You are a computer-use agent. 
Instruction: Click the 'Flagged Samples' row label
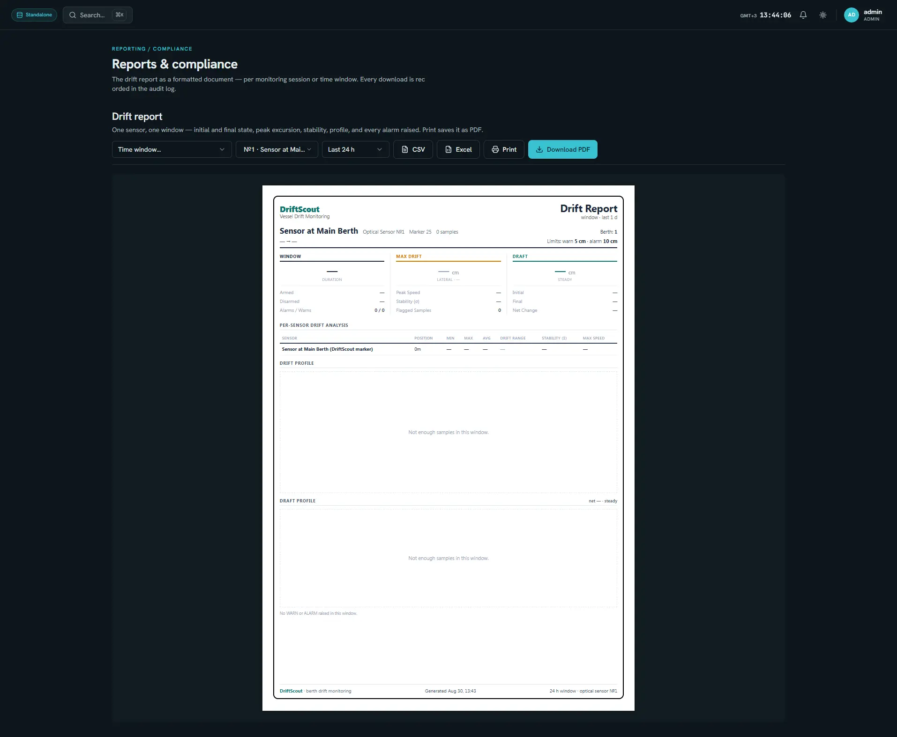click(x=413, y=310)
